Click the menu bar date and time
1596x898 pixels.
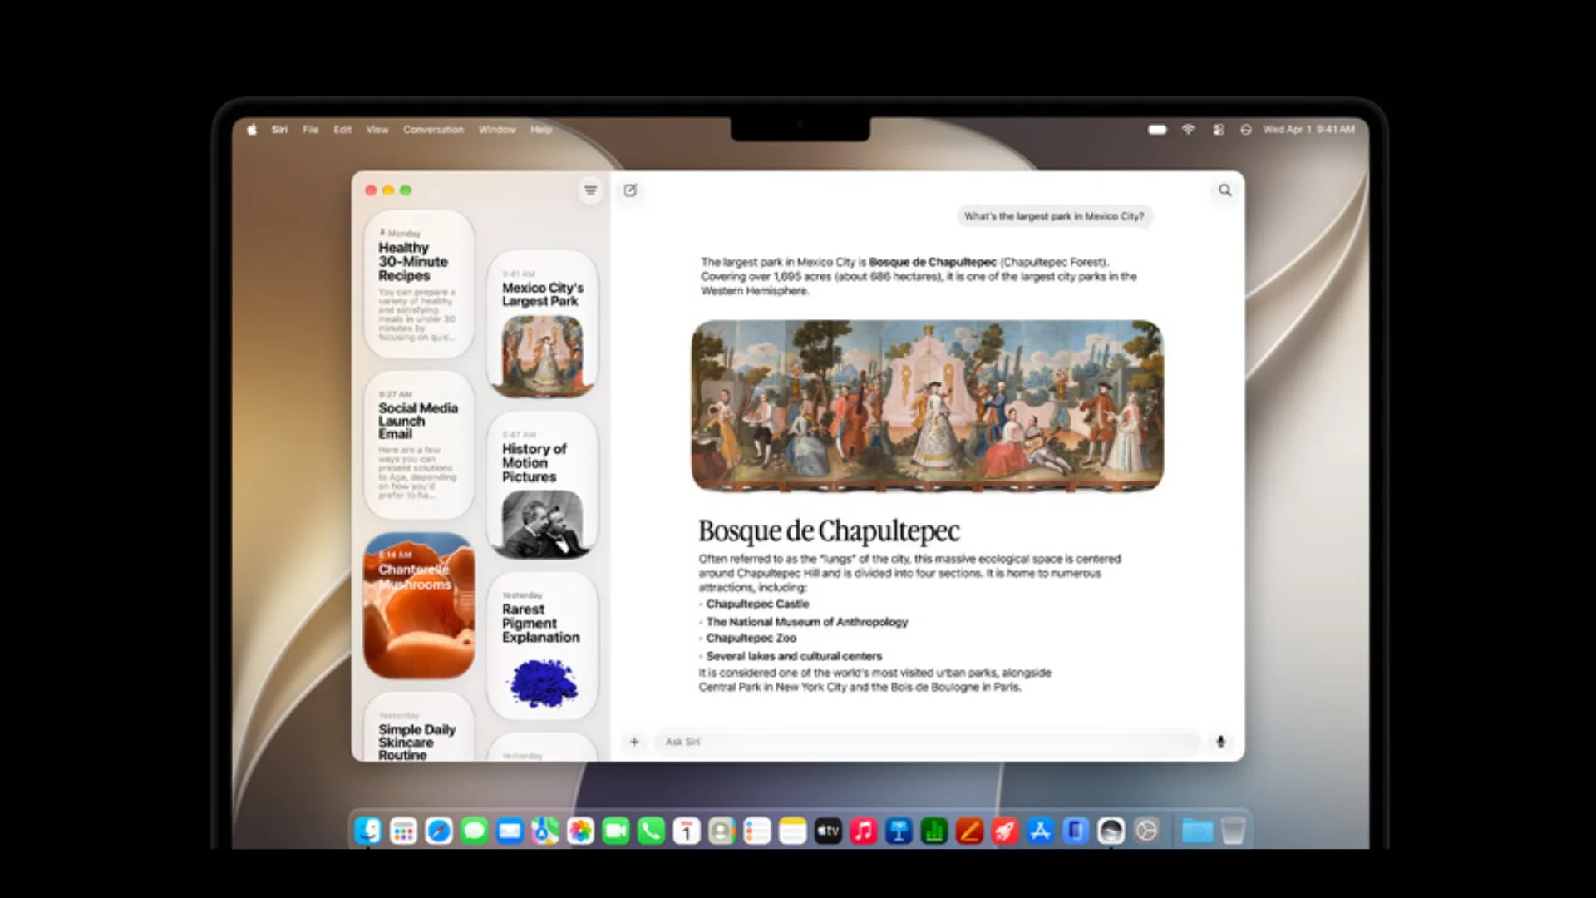1308,130
